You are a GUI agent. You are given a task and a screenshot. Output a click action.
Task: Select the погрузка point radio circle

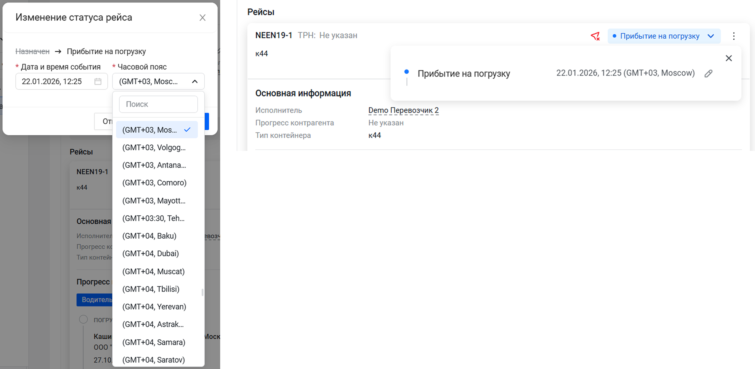(83, 319)
